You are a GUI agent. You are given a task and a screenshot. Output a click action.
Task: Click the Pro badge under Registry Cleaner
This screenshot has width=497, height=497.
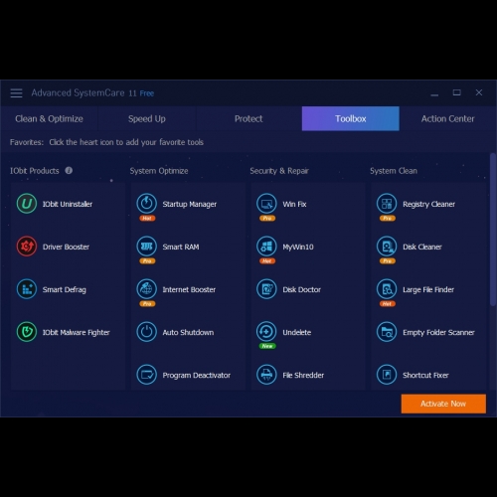(388, 219)
